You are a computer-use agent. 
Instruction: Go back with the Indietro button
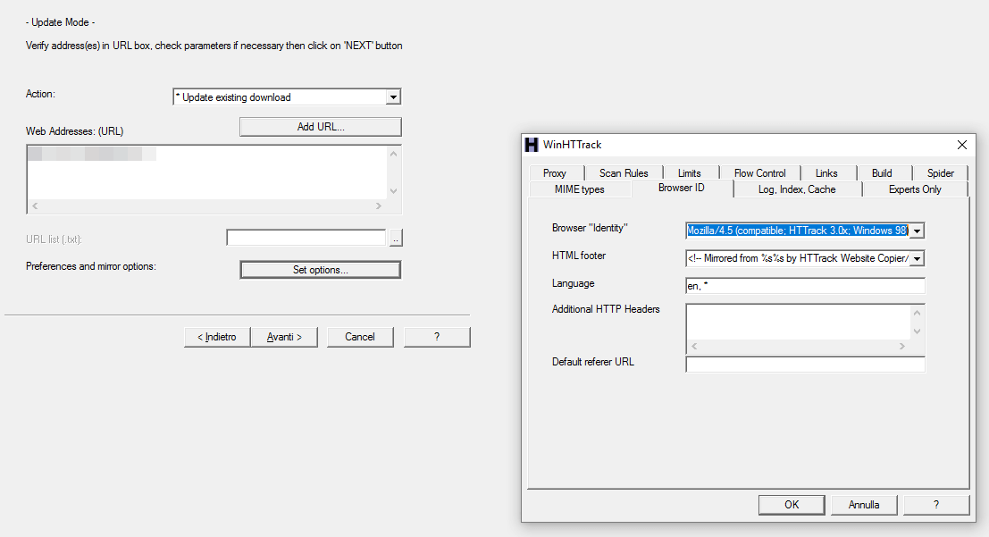coord(217,337)
